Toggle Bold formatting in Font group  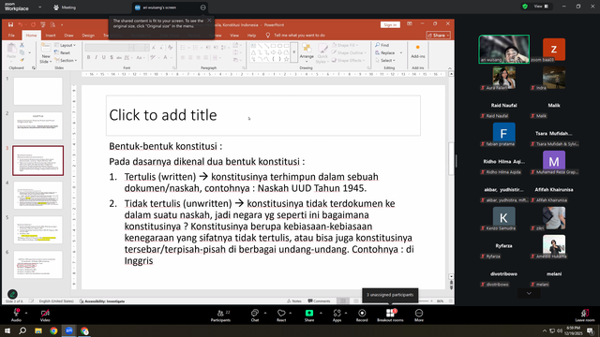[88, 57]
